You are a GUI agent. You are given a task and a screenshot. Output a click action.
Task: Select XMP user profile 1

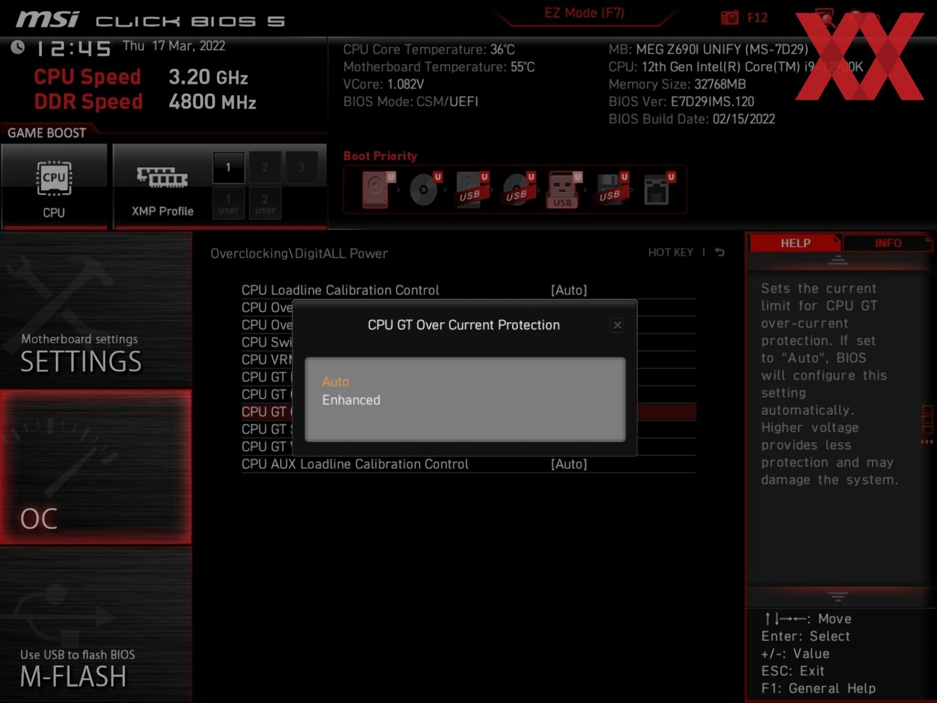(x=228, y=204)
